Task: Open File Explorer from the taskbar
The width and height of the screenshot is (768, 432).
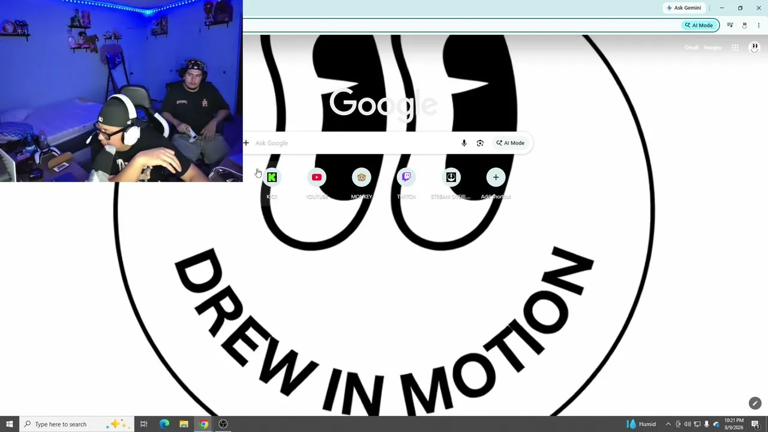Action: coord(184,424)
